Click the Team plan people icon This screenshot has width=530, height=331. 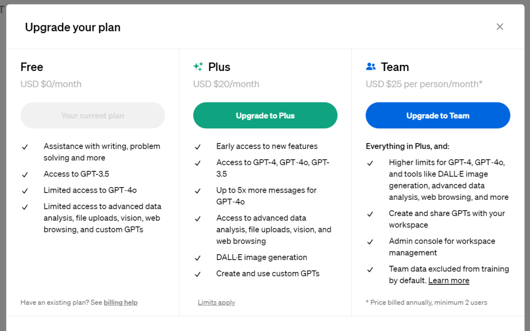point(371,67)
